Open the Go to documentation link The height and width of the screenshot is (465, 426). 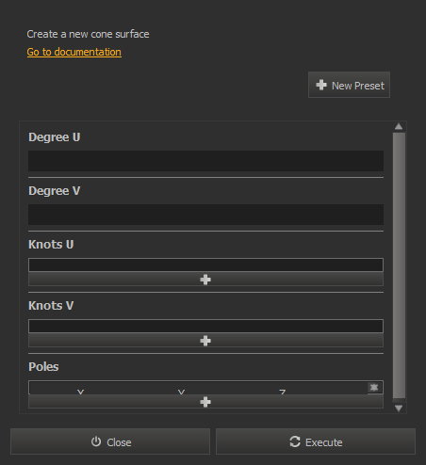(74, 52)
